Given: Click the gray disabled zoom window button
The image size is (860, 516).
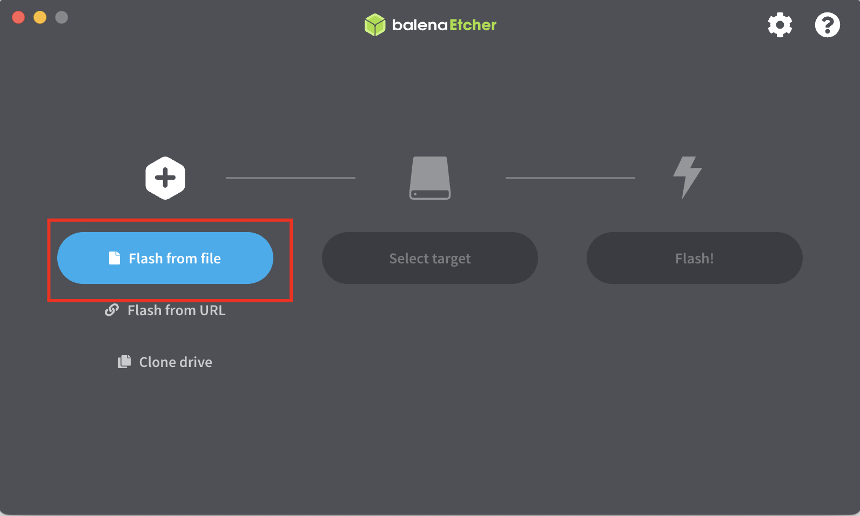Looking at the screenshot, I should click(x=62, y=17).
